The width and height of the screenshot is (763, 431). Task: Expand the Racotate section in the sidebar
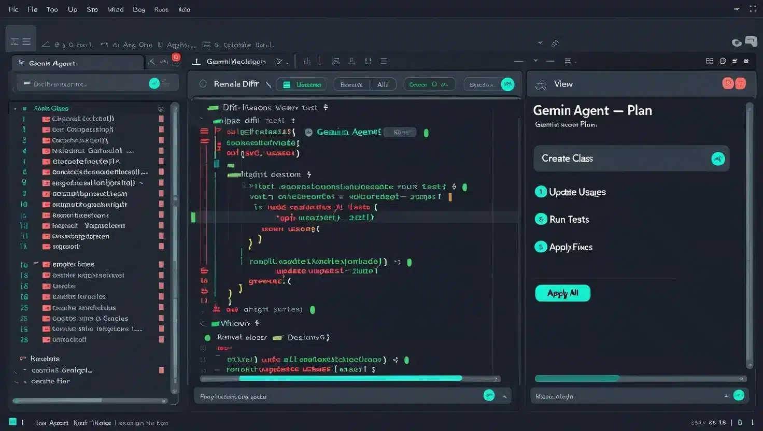click(23, 358)
